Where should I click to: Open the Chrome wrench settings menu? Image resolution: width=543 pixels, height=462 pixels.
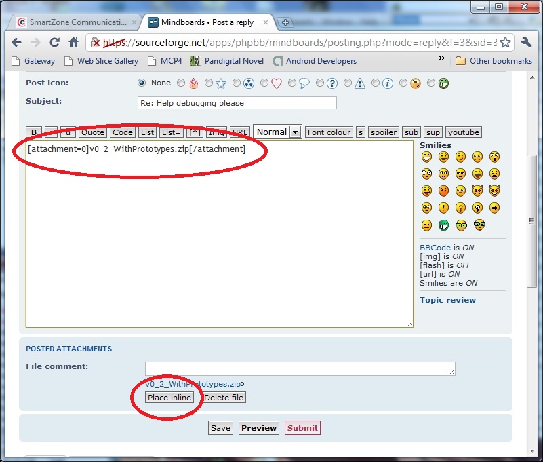coord(526,42)
